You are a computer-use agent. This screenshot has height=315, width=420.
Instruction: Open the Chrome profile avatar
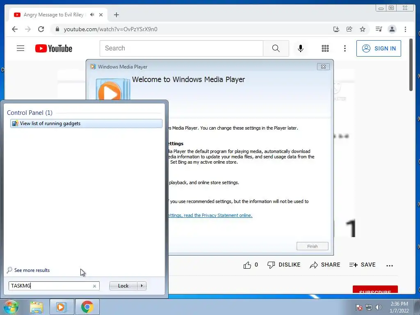click(392, 29)
